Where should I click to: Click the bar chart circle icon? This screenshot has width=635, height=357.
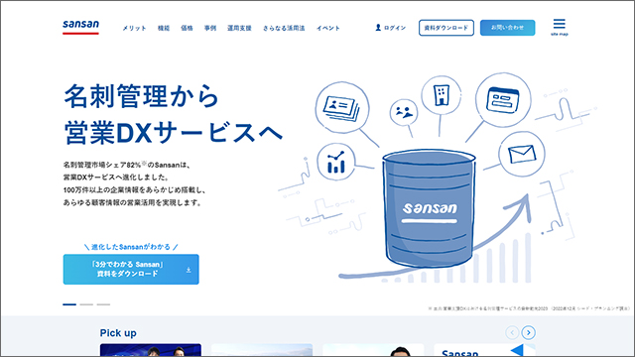(x=336, y=162)
